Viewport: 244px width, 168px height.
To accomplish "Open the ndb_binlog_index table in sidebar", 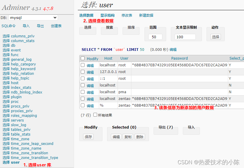I will point(27,92).
